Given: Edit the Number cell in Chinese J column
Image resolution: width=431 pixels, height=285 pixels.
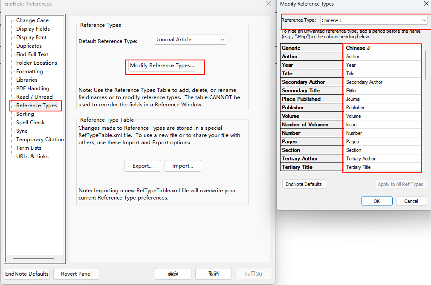Looking at the screenshot, I should pyautogui.click(x=383, y=133).
